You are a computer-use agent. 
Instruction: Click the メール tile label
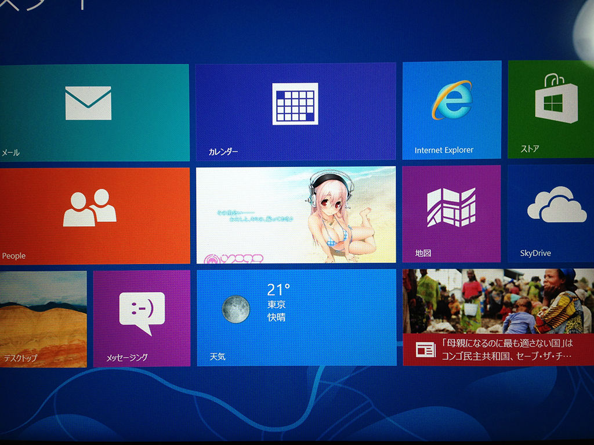pyautogui.click(x=10, y=153)
